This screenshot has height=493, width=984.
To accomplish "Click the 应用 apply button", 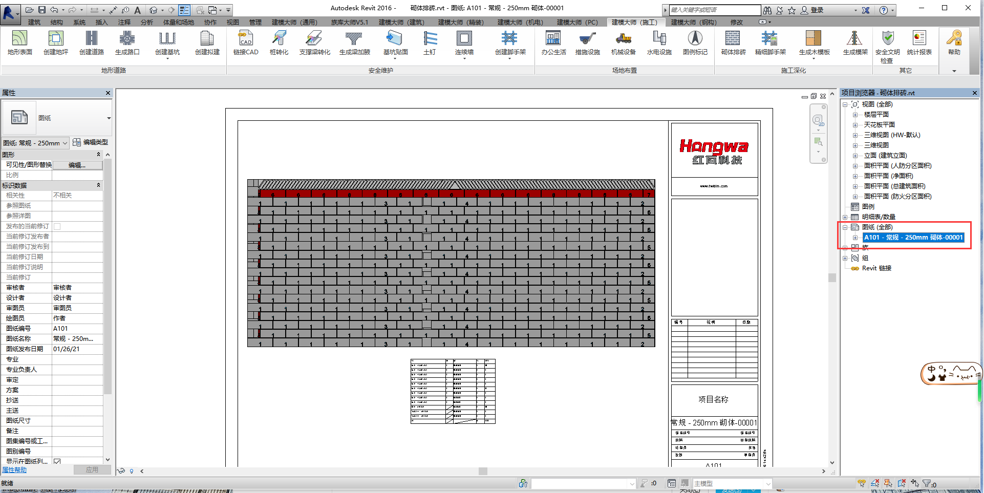I will click(92, 469).
